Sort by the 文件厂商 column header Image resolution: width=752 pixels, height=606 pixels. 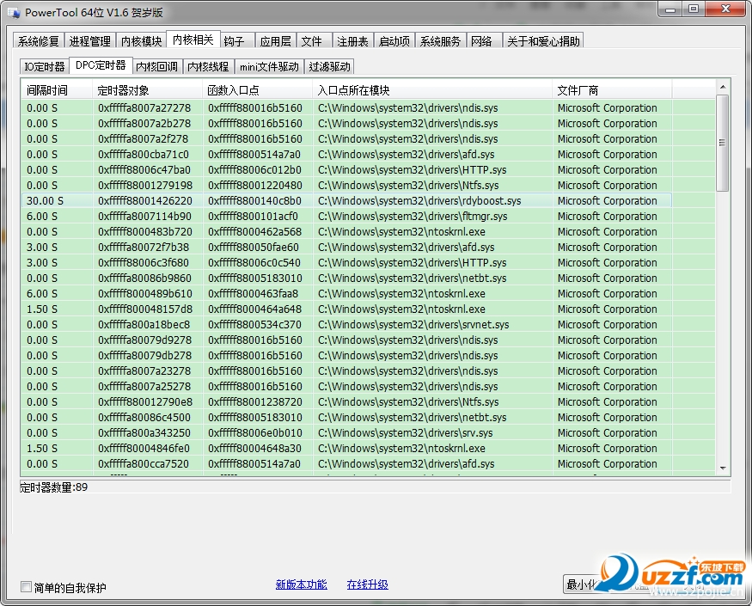click(612, 90)
